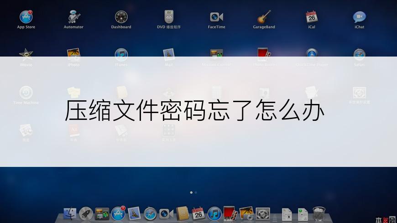Viewport: 397px width, 223px height.
Task: Launch Safari compass icon in Launchpad grid
Action: point(359,54)
